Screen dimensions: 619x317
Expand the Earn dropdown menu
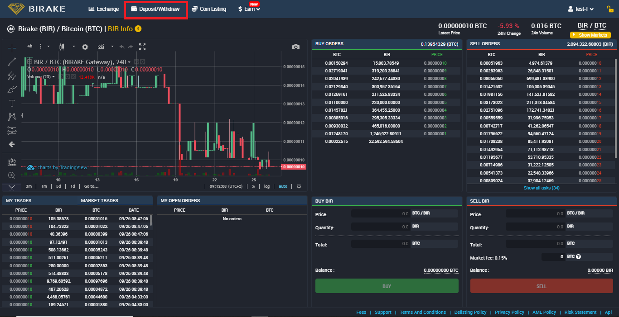[x=249, y=9]
